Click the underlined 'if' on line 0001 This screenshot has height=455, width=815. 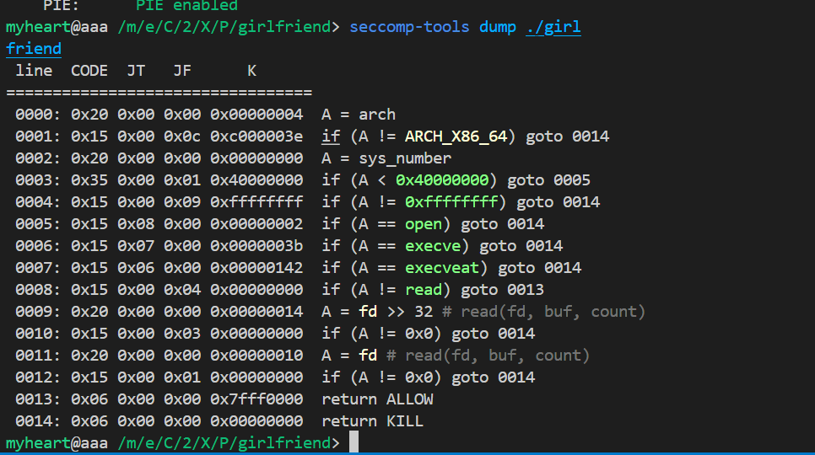331,136
